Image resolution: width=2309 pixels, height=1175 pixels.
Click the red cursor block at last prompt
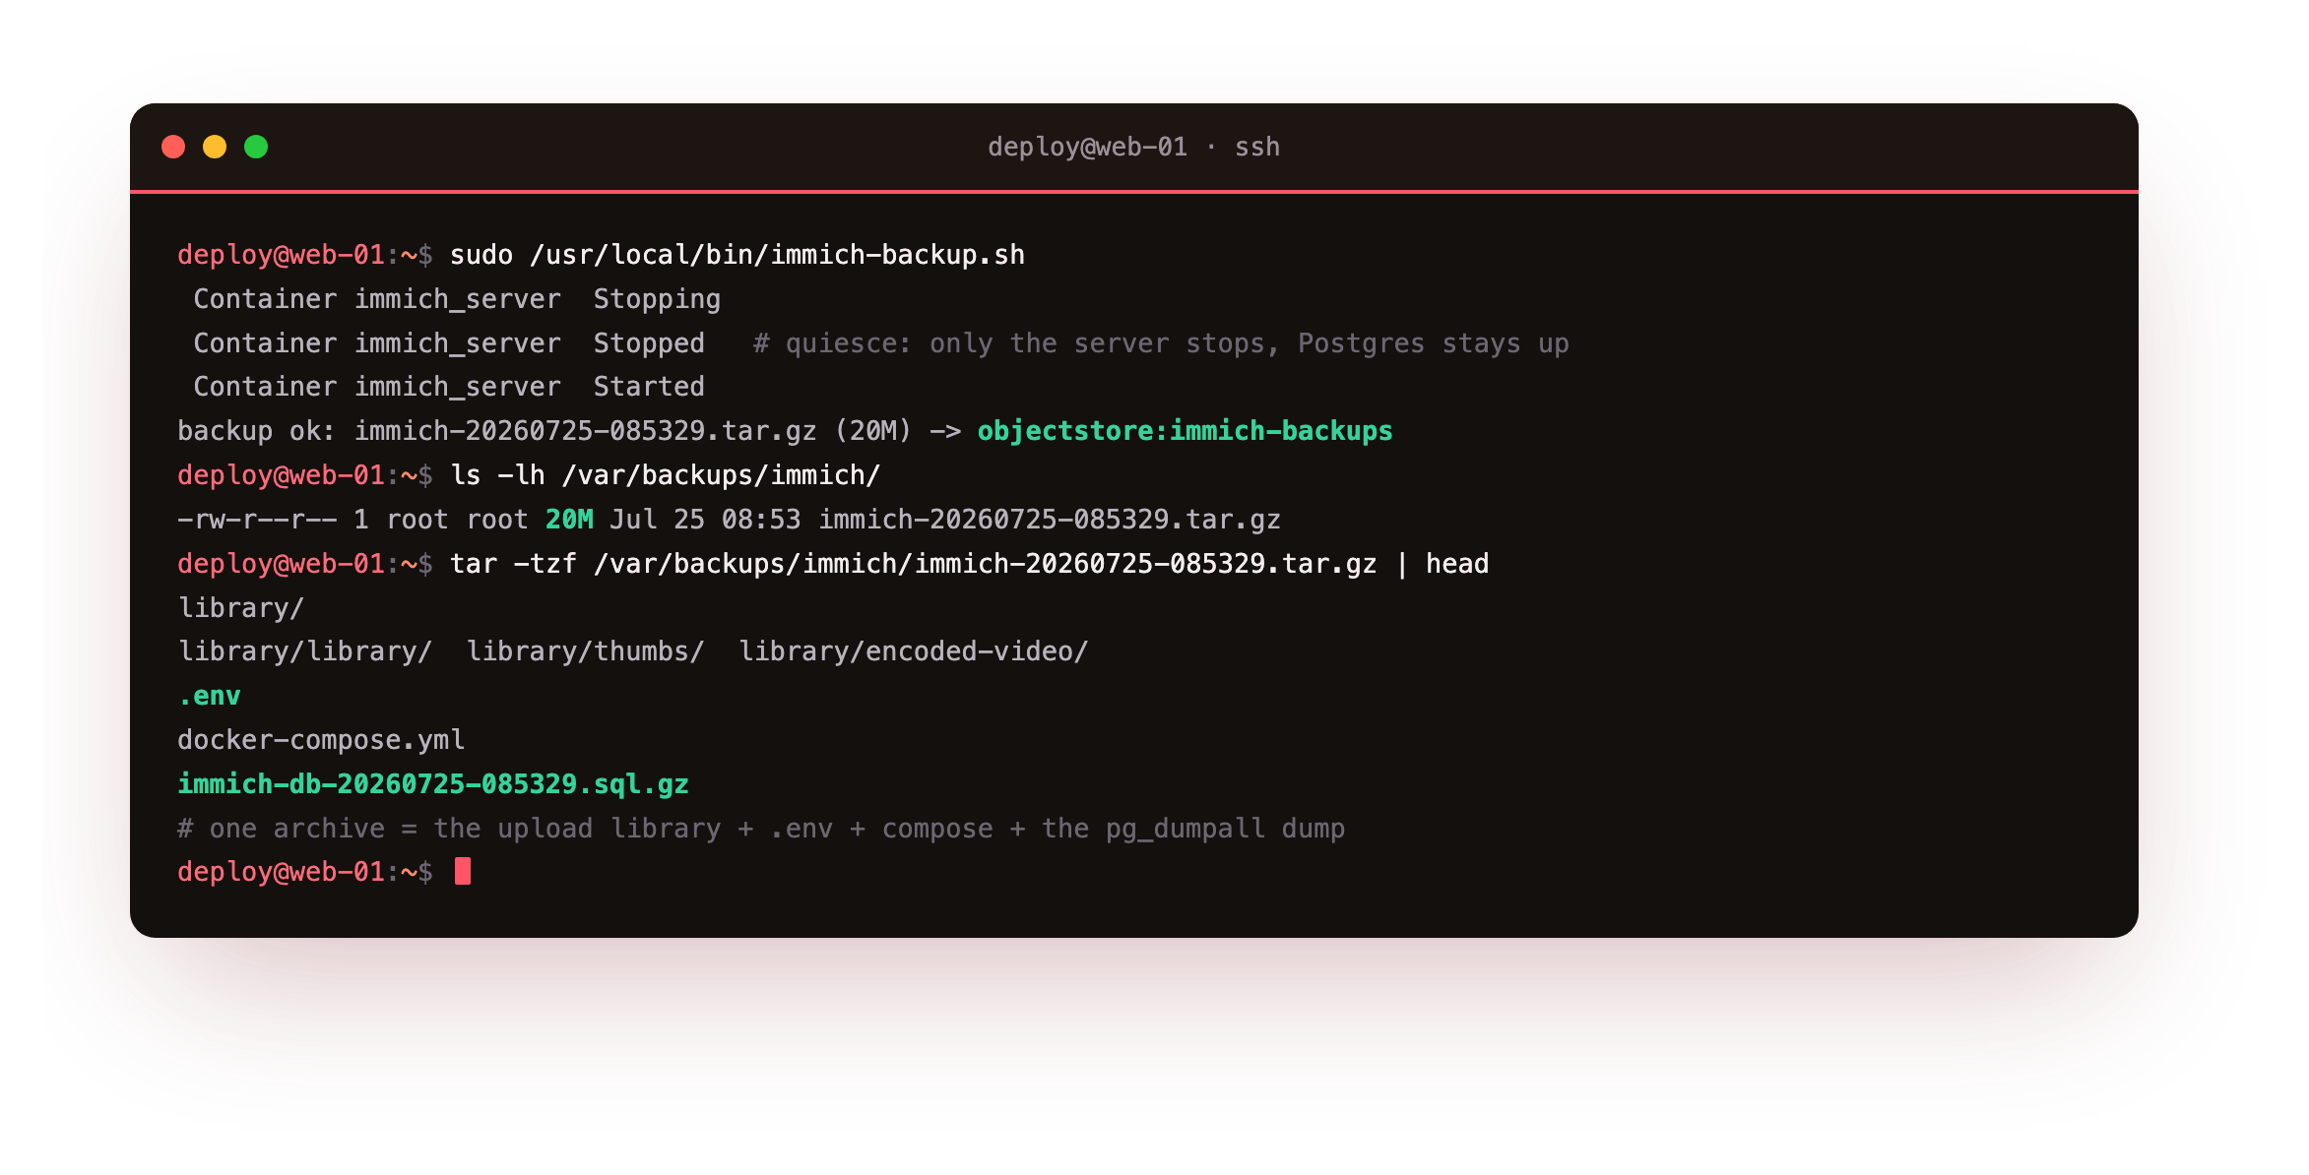point(463,872)
